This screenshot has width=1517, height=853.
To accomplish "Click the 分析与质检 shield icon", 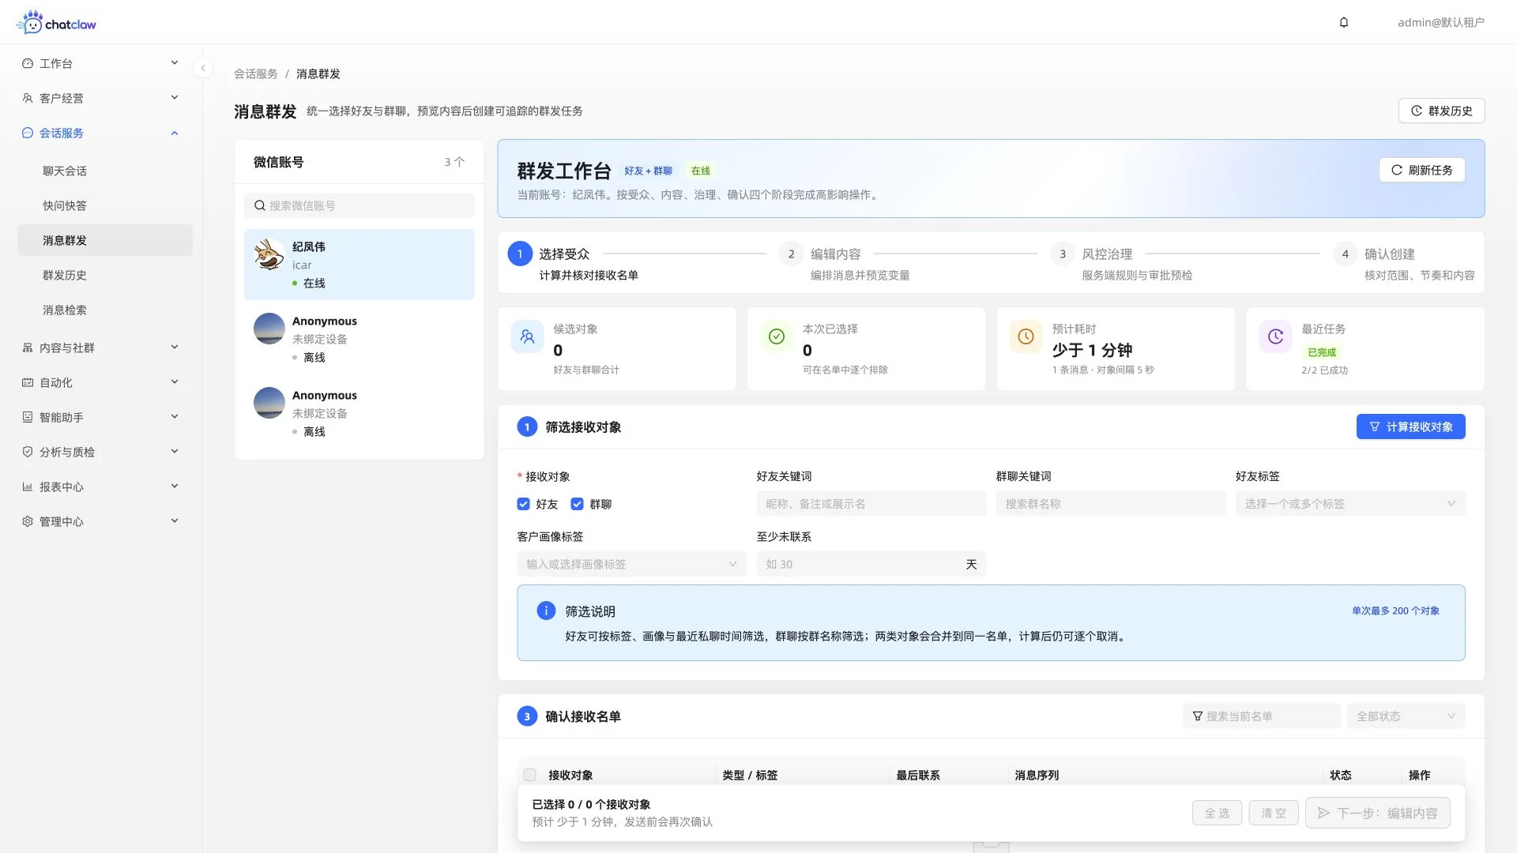I will click(x=28, y=452).
